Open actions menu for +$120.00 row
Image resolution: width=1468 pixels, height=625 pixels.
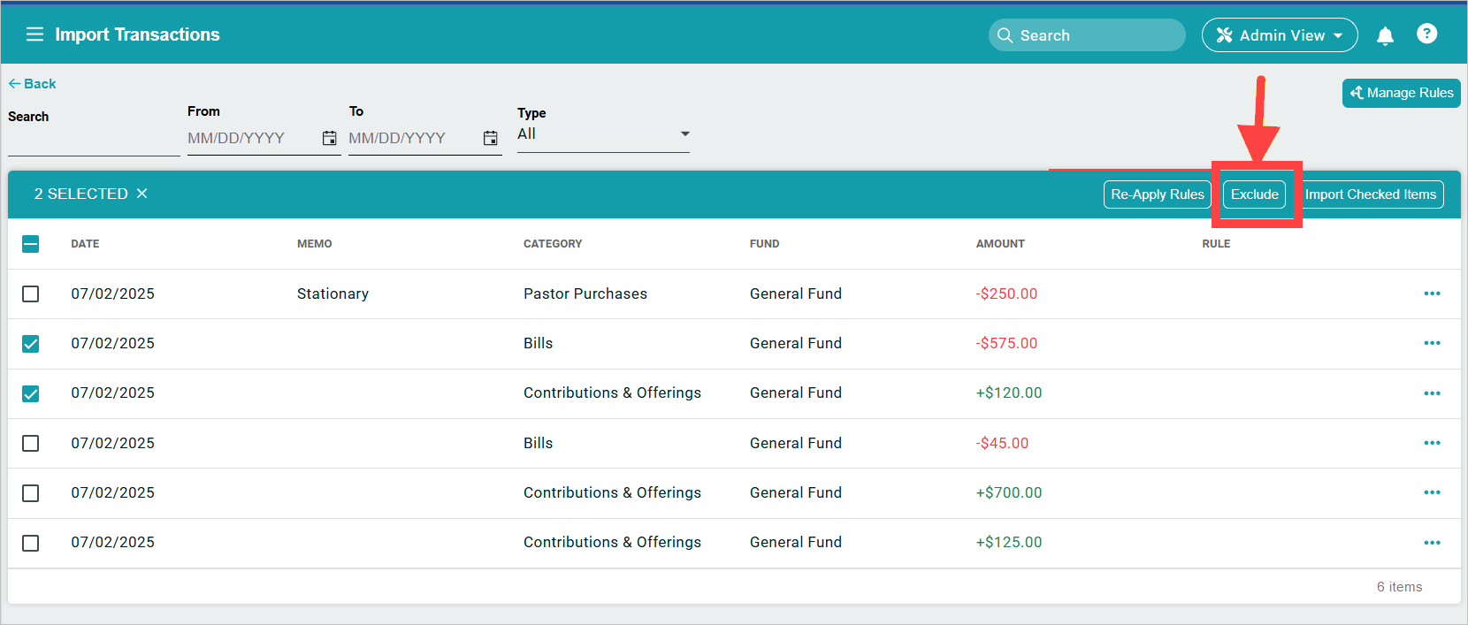[x=1432, y=393]
